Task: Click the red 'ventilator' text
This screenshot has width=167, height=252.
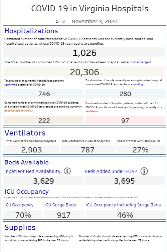Action: (92, 111)
